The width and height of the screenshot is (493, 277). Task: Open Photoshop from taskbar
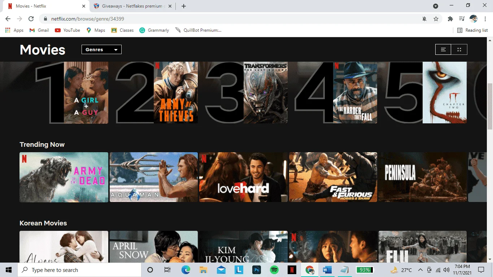(257, 270)
